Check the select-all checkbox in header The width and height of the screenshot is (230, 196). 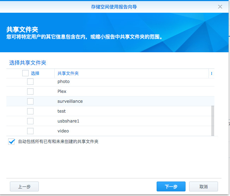(x=25, y=73)
